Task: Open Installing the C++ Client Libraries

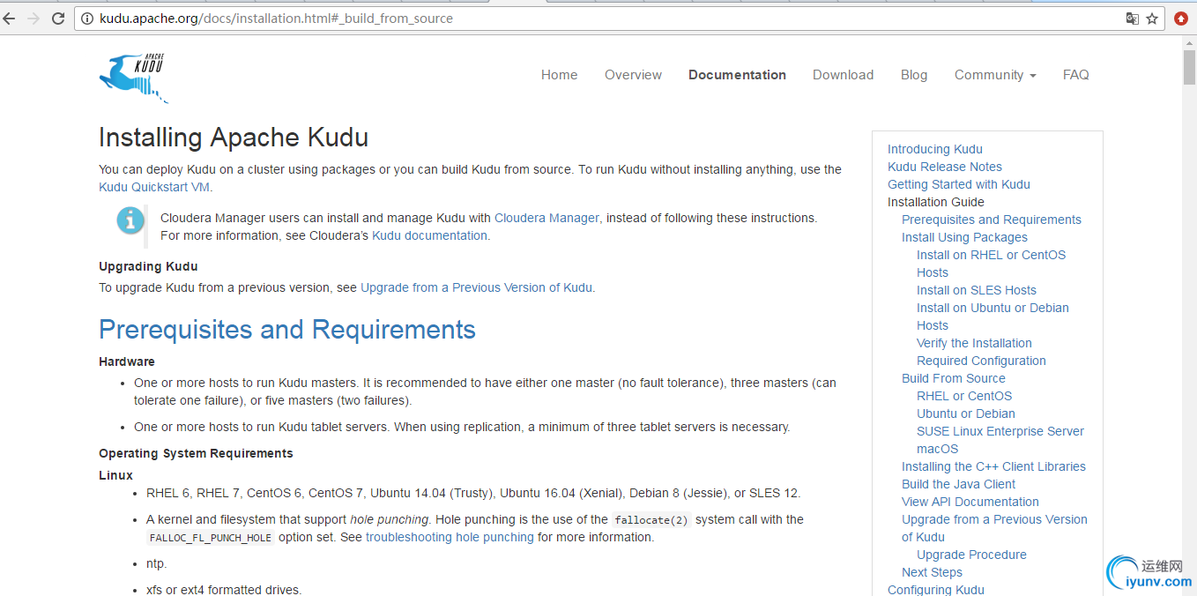Action: click(x=993, y=466)
